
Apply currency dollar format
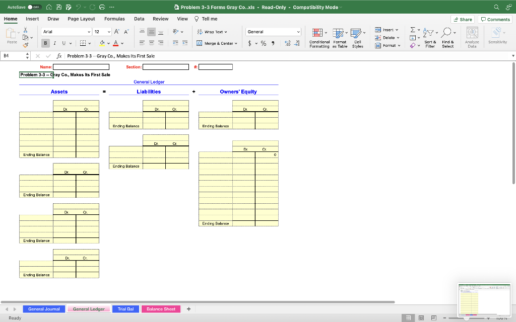click(x=250, y=43)
